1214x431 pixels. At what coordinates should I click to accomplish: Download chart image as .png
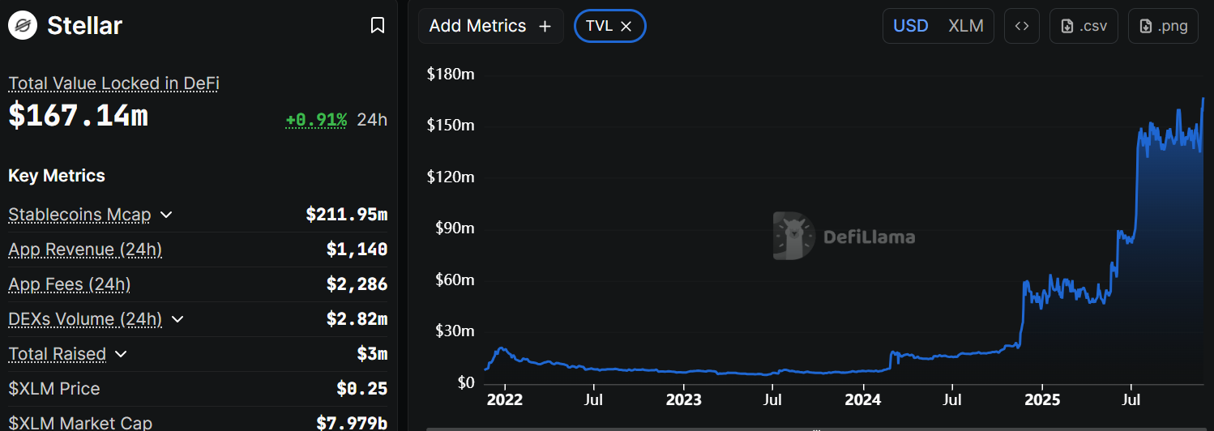pyautogui.click(x=1163, y=26)
